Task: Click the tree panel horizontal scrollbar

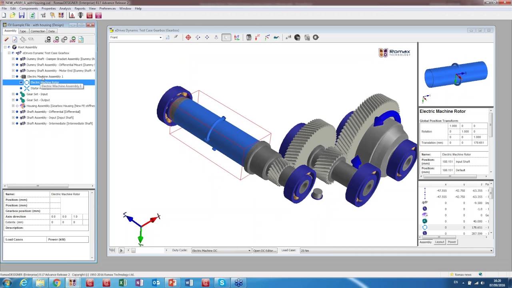Action: pos(38,186)
